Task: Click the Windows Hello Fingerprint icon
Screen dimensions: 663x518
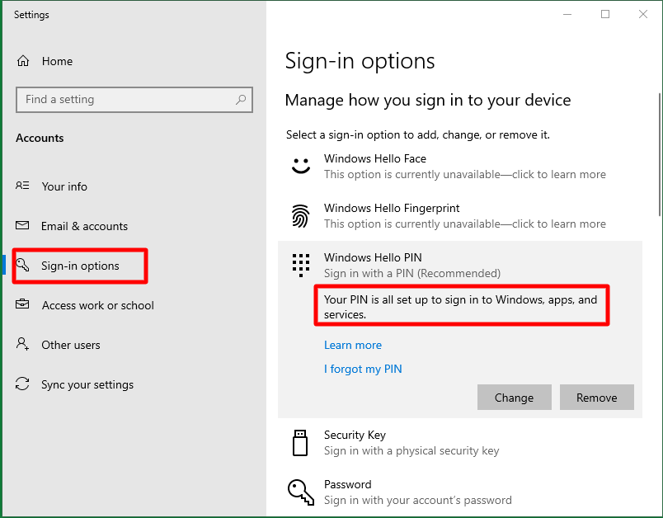Action: pos(301,215)
